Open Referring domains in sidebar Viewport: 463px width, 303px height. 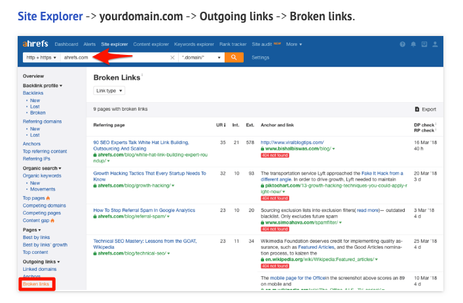(x=42, y=122)
